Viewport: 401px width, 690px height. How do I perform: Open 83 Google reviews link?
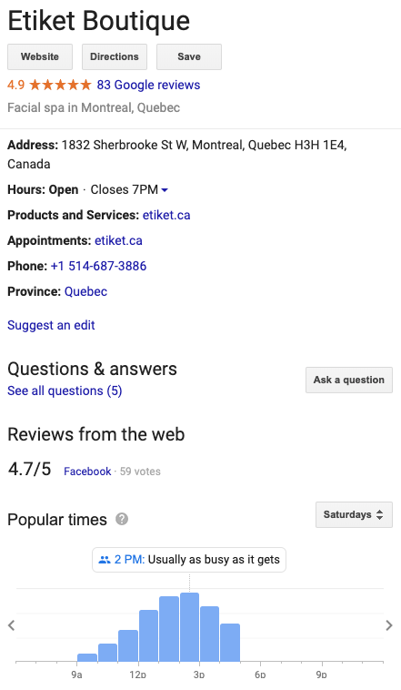(x=148, y=85)
